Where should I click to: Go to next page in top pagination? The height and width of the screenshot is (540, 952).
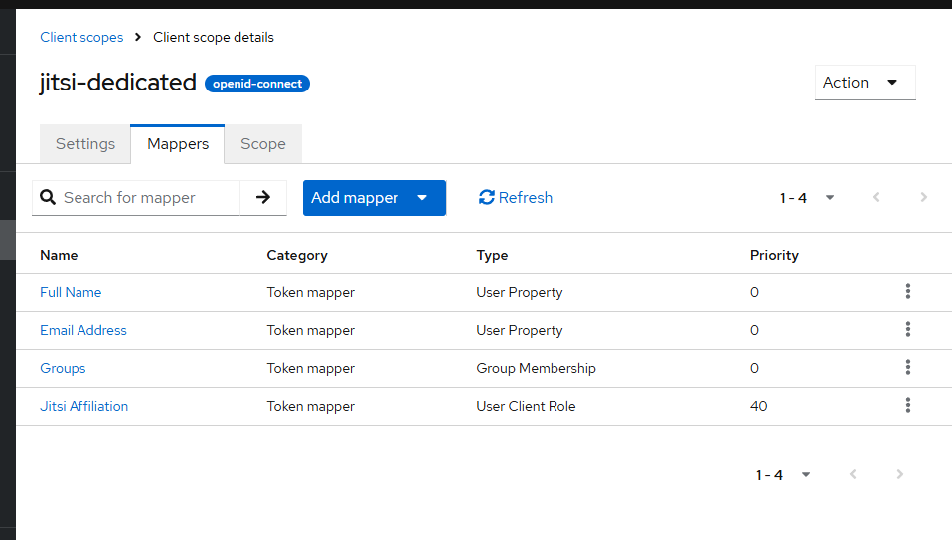point(923,197)
